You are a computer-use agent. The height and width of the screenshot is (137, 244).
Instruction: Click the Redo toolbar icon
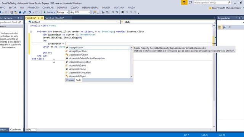point(37,12)
